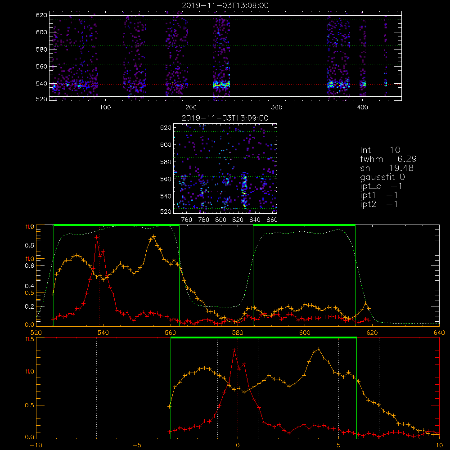This screenshot has height=450, width=450.
Task: Click the thick green bar spanning 525–562 on profile plot
Action: [117, 225]
